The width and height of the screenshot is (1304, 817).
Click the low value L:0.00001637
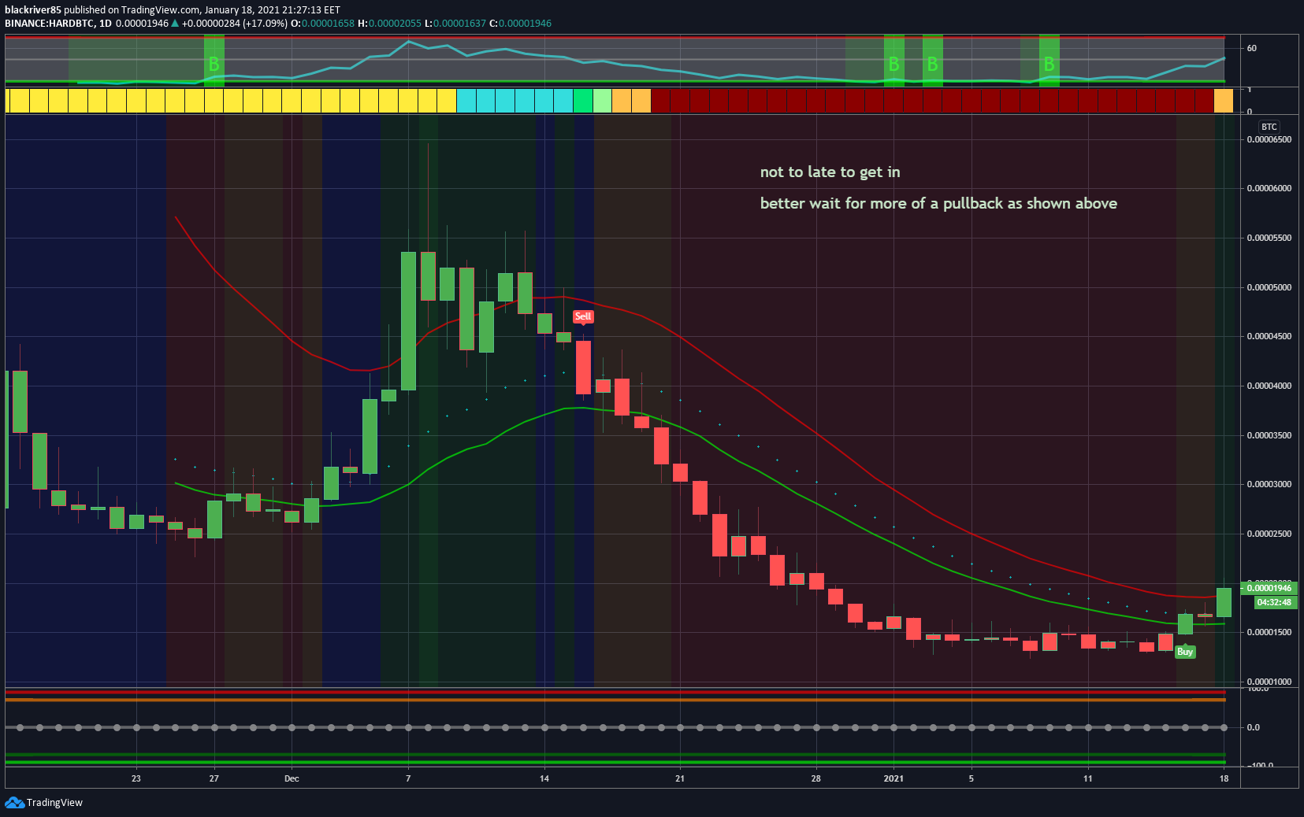455,24
